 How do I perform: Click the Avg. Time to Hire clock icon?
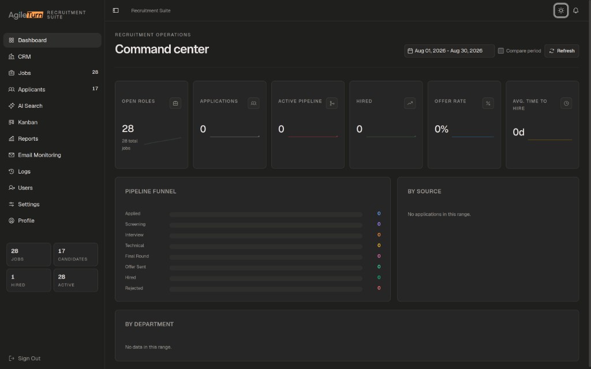click(x=566, y=103)
